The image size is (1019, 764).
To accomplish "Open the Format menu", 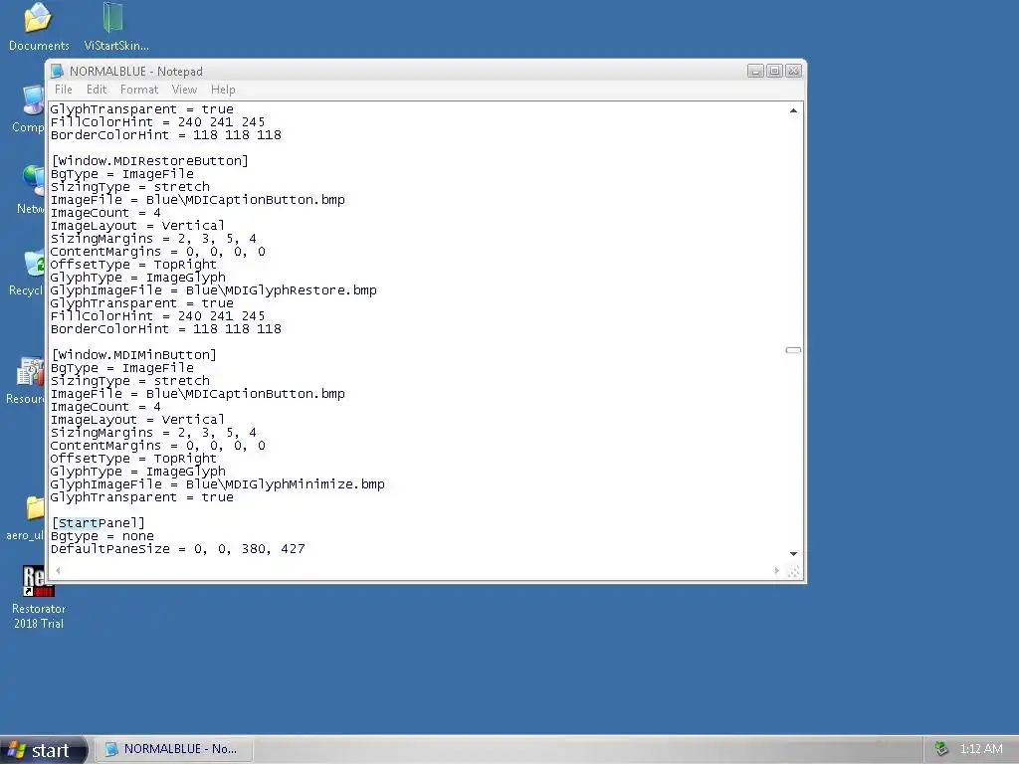I will click(139, 90).
